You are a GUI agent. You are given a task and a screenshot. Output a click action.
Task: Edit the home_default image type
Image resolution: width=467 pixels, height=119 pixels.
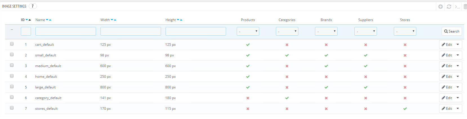[447, 77]
